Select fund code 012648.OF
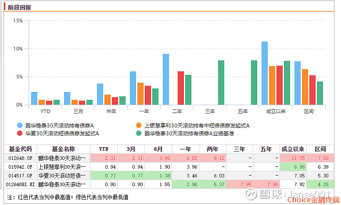This screenshot has height=205, width=341. click(x=20, y=158)
